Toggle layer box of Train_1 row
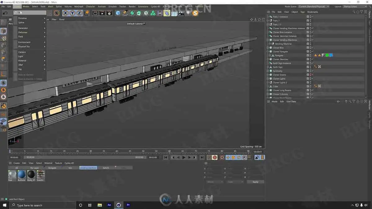This screenshot has height=209, width=372. [308, 20]
